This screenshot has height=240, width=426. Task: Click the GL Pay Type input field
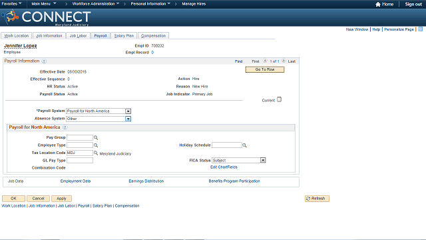(80, 161)
